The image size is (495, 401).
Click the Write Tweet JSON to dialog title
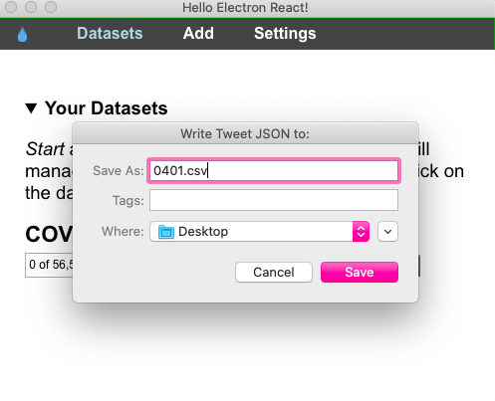point(245,134)
